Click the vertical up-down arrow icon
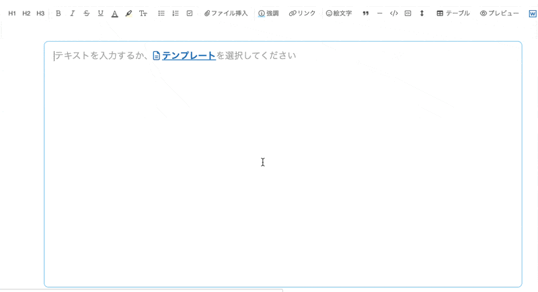 (422, 13)
